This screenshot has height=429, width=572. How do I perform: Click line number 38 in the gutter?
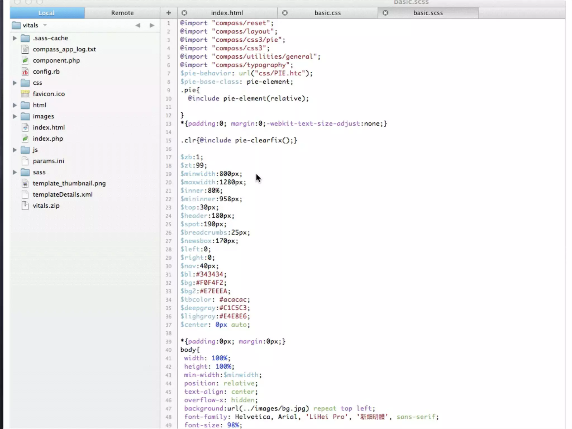pos(168,333)
